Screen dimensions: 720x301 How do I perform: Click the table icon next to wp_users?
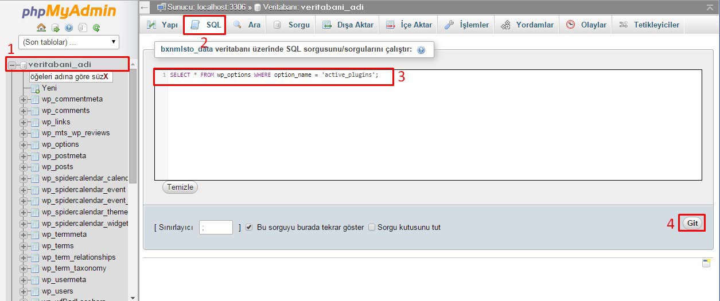(35, 291)
